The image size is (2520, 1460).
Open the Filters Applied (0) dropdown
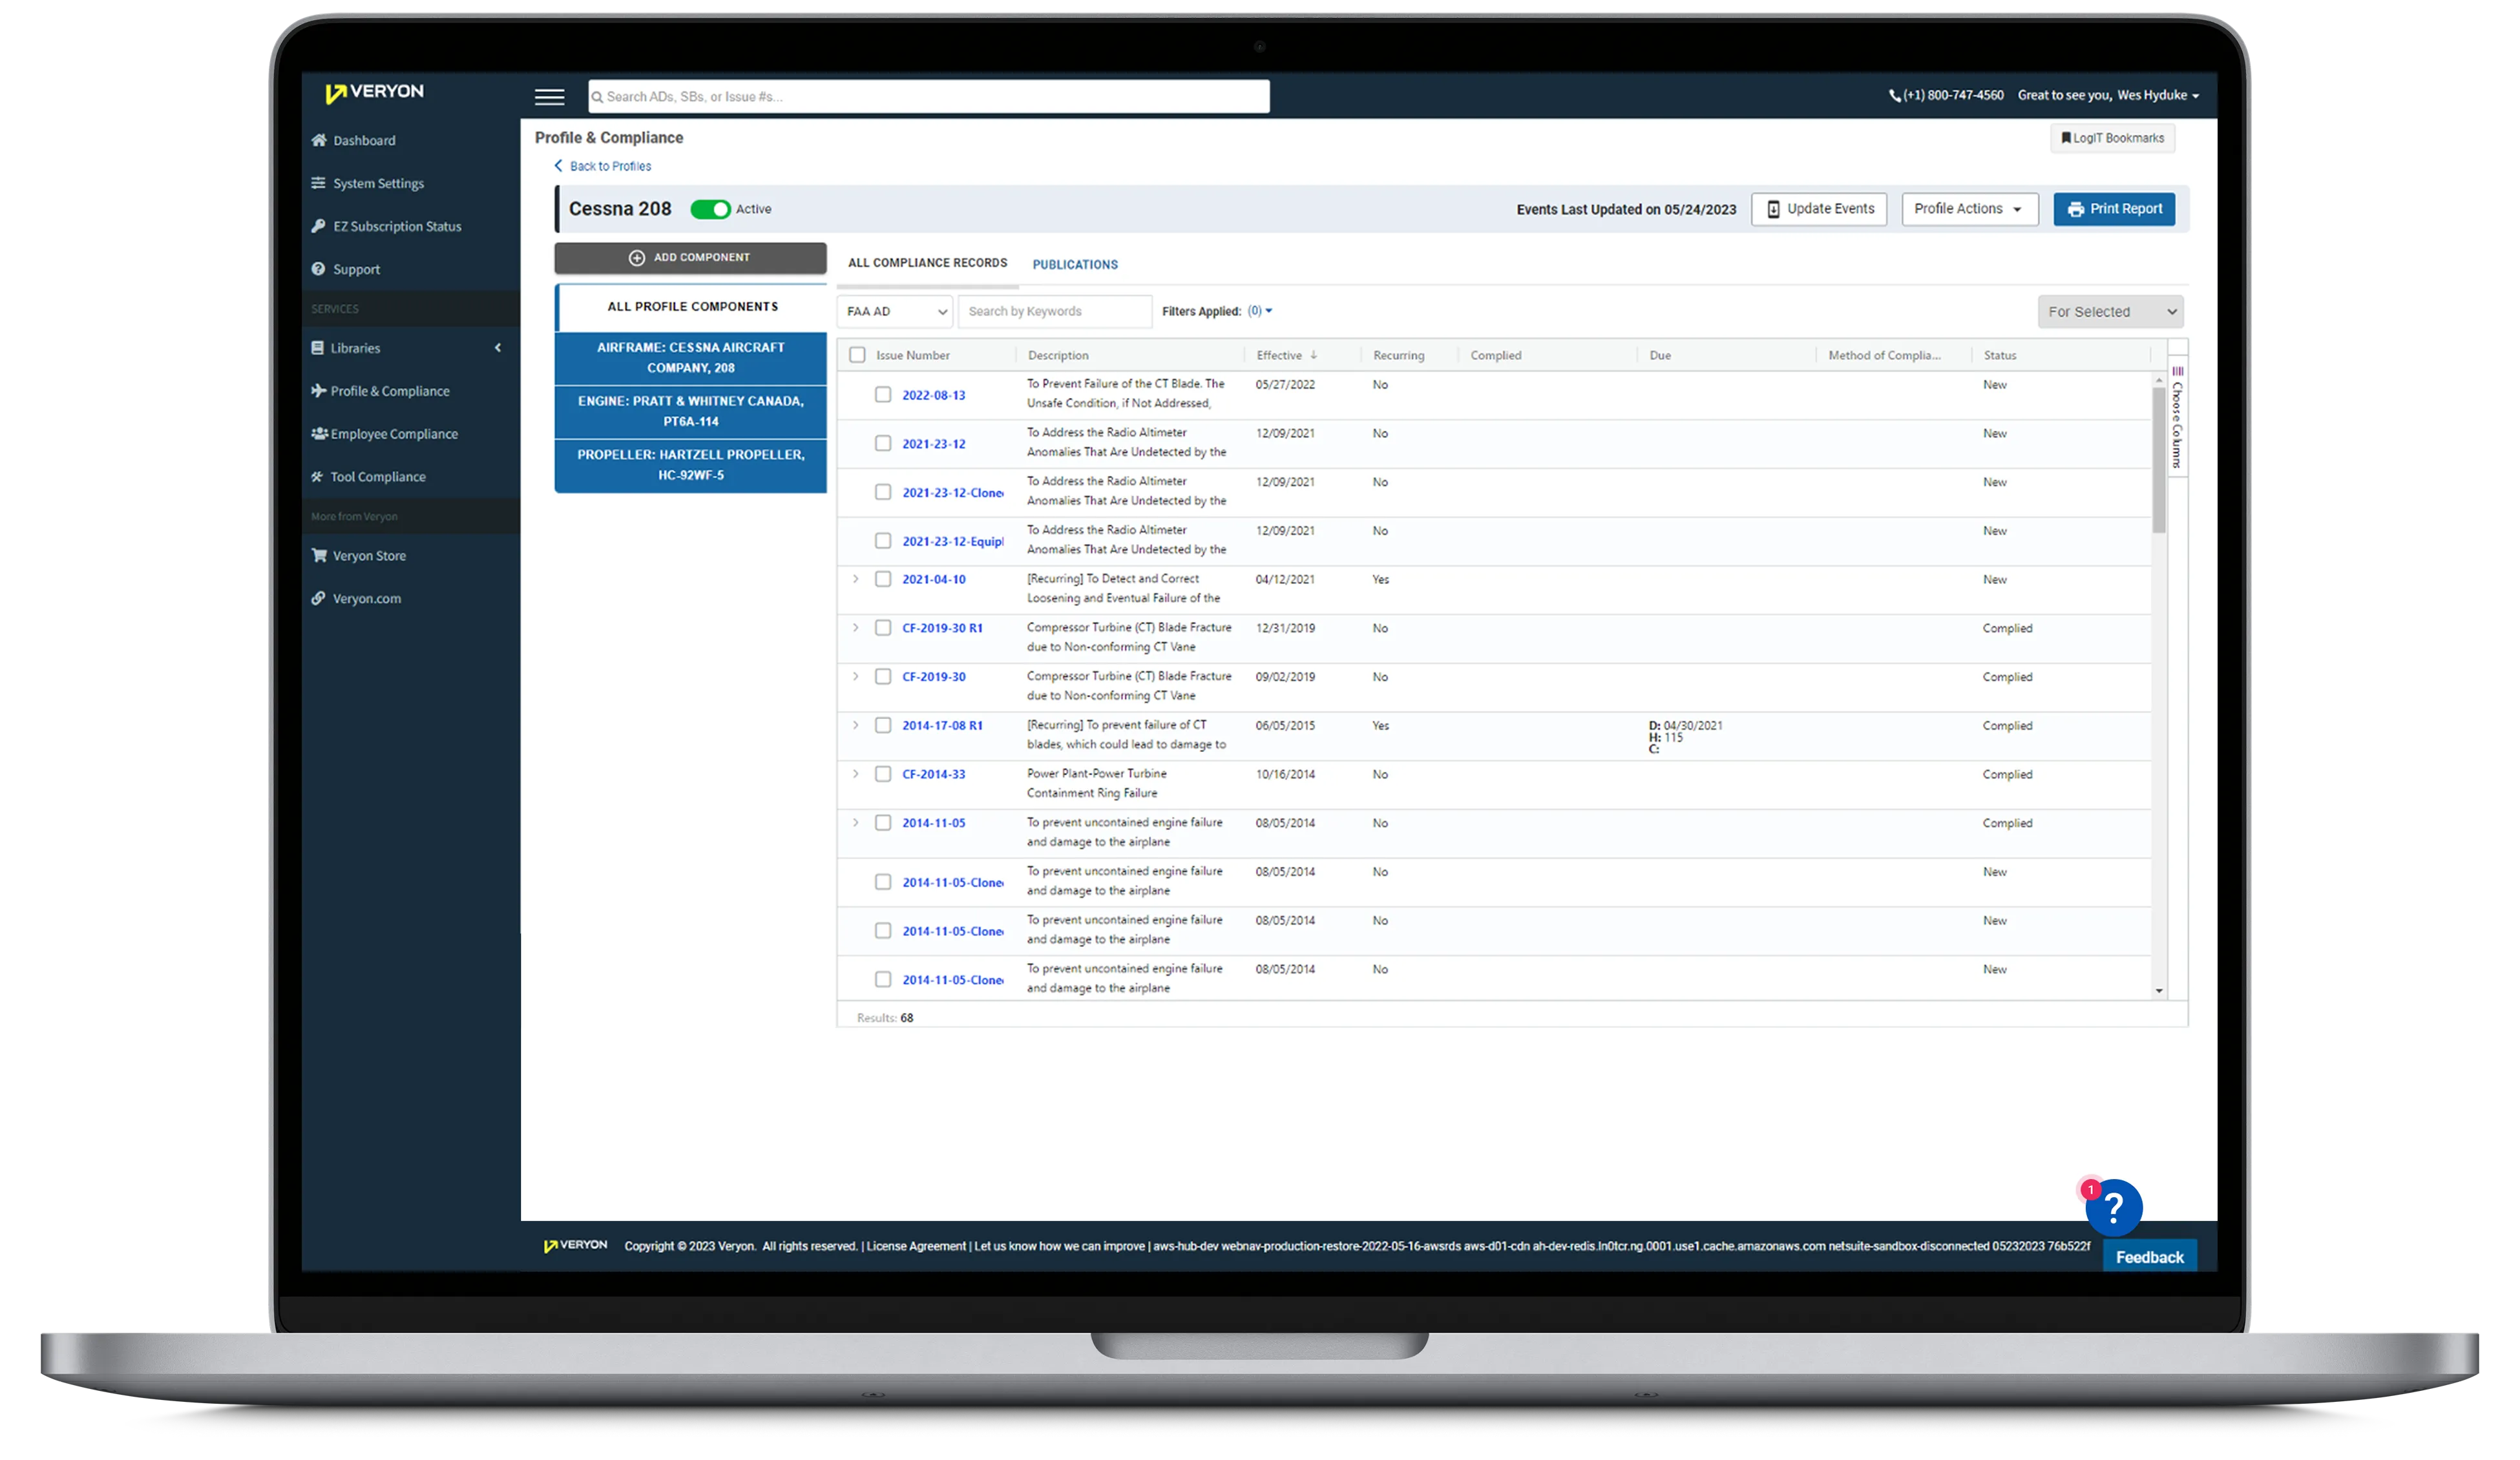1260,311
